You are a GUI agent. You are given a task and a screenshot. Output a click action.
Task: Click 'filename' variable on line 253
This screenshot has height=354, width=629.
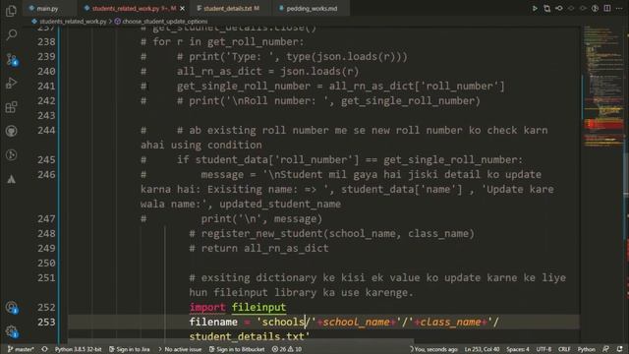point(213,323)
